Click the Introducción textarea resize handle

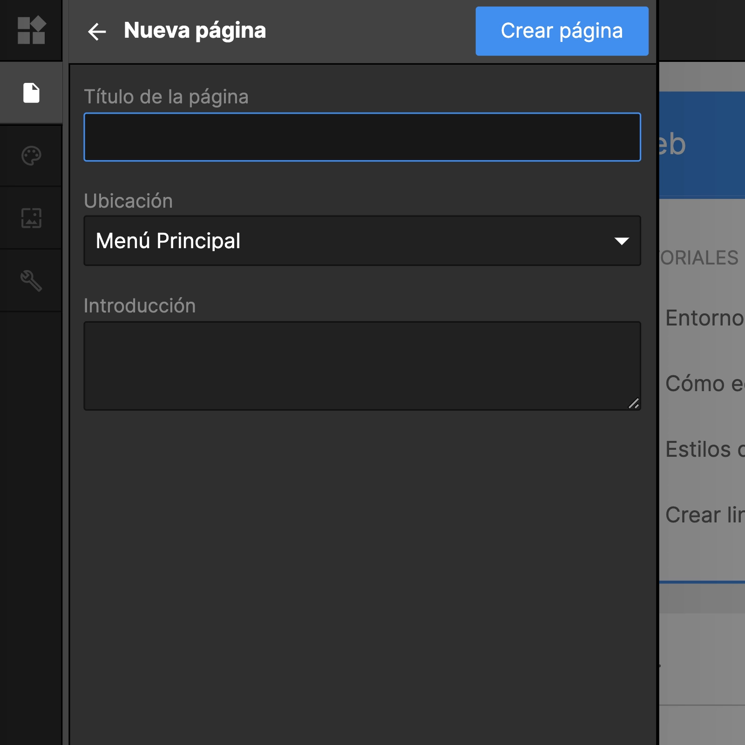tap(634, 403)
